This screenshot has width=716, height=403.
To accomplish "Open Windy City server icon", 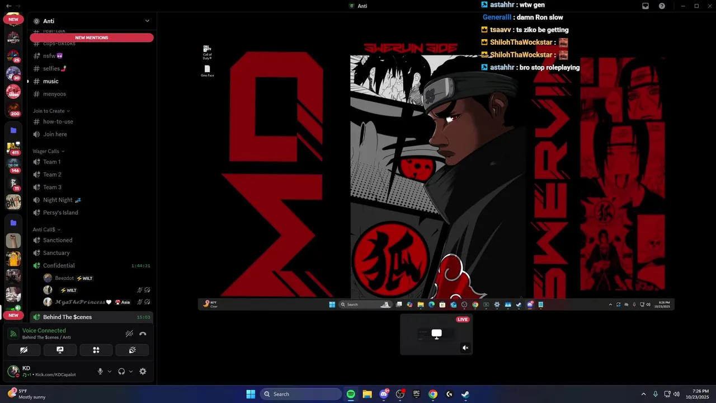I will [13, 38].
